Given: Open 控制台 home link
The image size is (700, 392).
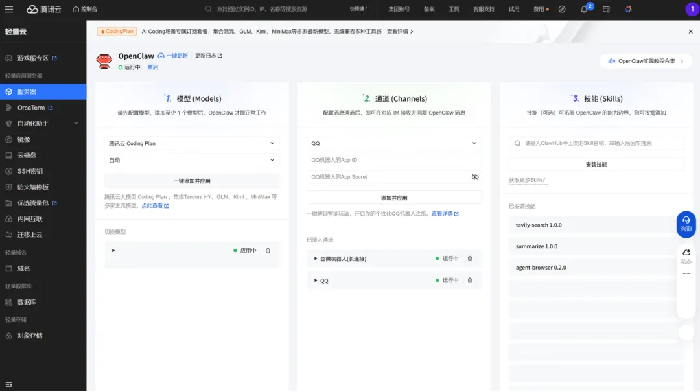Looking at the screenshot, I should tap(85, 9).
